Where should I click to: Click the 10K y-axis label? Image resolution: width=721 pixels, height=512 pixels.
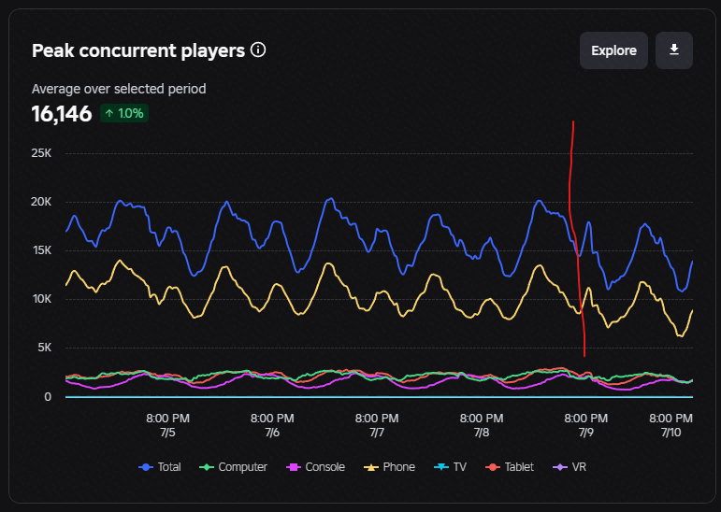[x=41, y=299]
